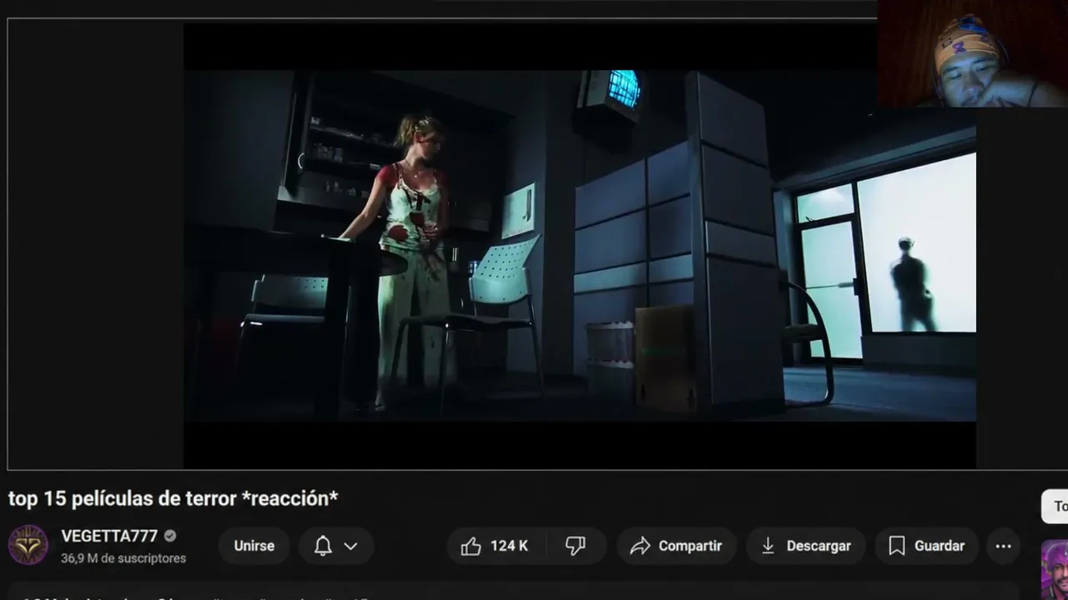The height and width of the screenshot is (600, 1068).
Task: Click the Descargar download button
Action: (x=806, y=546)
